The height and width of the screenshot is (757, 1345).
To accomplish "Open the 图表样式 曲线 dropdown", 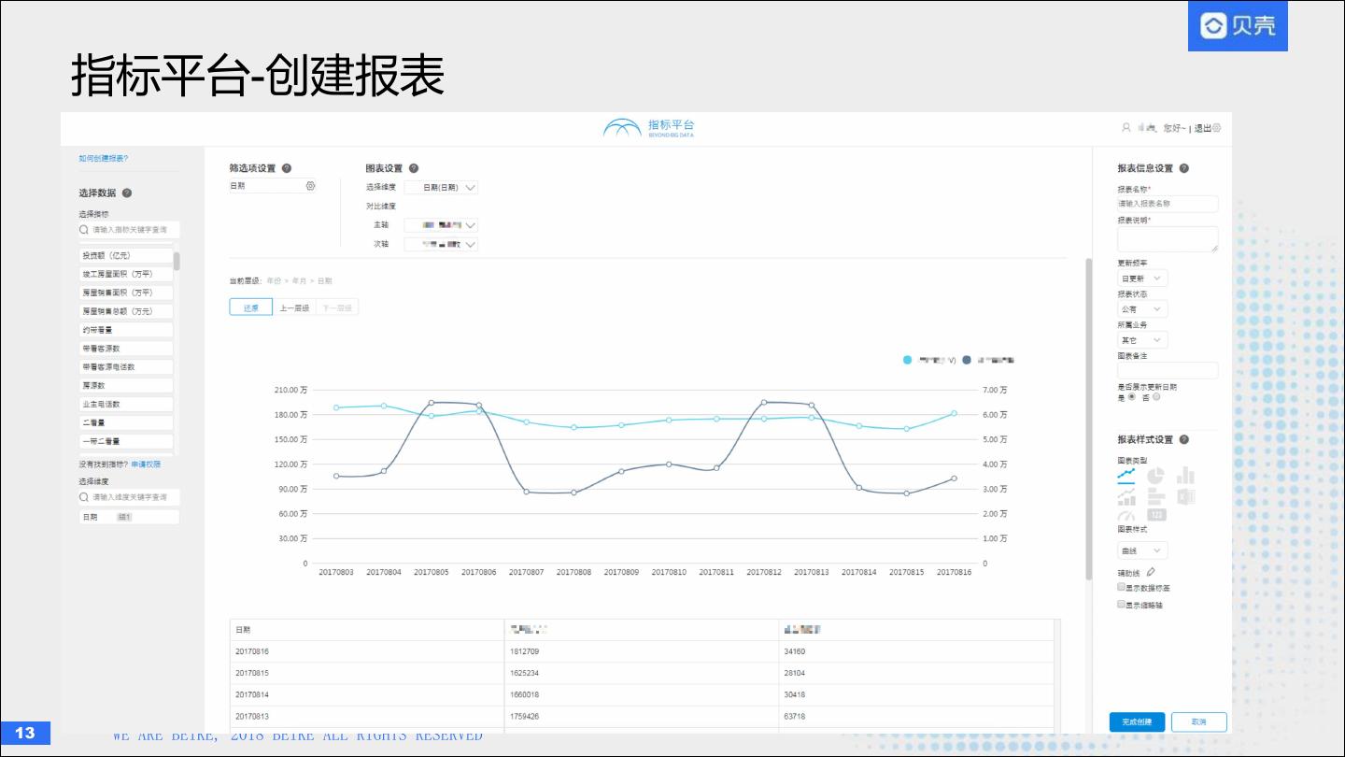I will [x=1142, y=550].
